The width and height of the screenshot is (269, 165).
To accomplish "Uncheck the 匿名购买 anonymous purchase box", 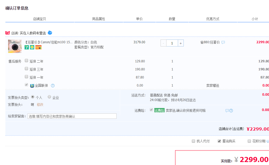I will (x=219, y=141).
